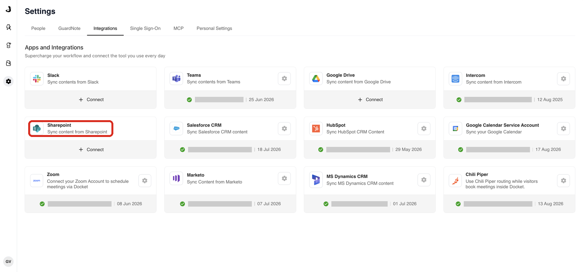Switch to the People tab
The width and height of the screenshot is (583, 272).
(38, 28)
